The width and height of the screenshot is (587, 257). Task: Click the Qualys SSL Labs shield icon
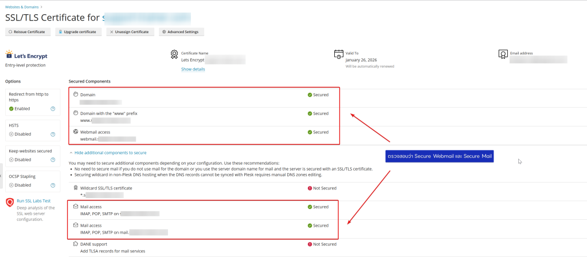point(10,203)
